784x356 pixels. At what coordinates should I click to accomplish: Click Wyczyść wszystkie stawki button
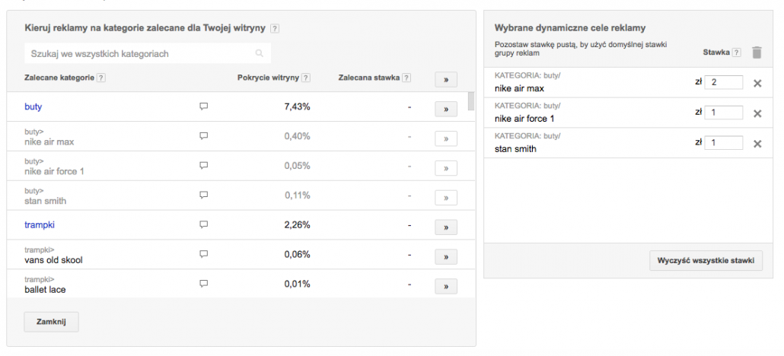[706, 261]
